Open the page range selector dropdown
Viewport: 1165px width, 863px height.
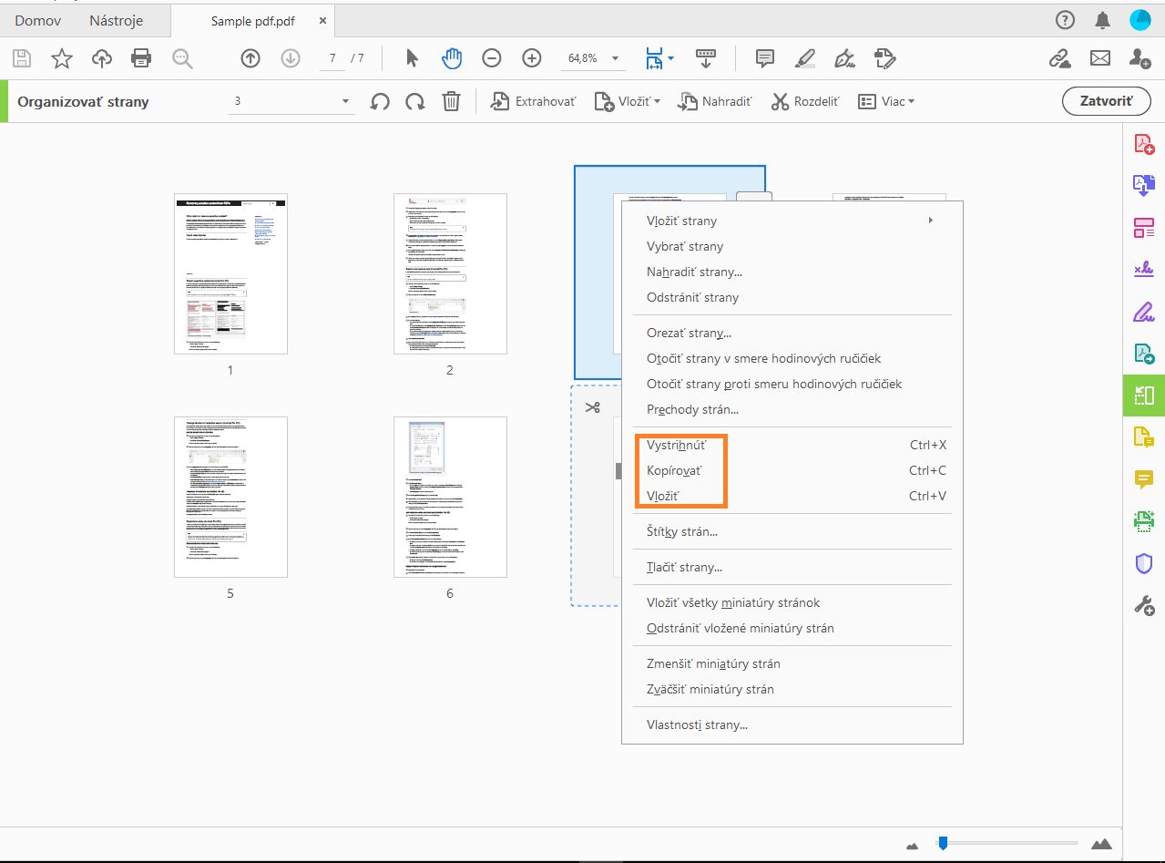coord(346,102)
